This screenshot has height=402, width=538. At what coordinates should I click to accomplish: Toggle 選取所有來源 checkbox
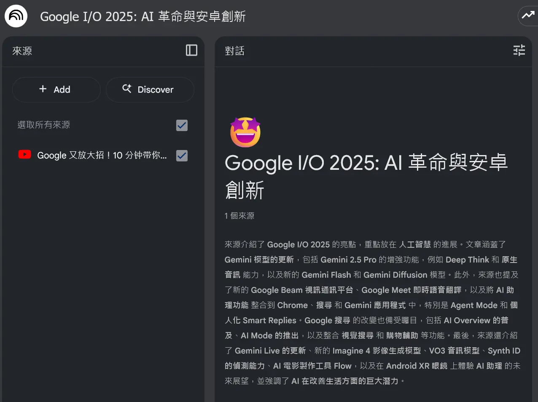click(182, 125)
